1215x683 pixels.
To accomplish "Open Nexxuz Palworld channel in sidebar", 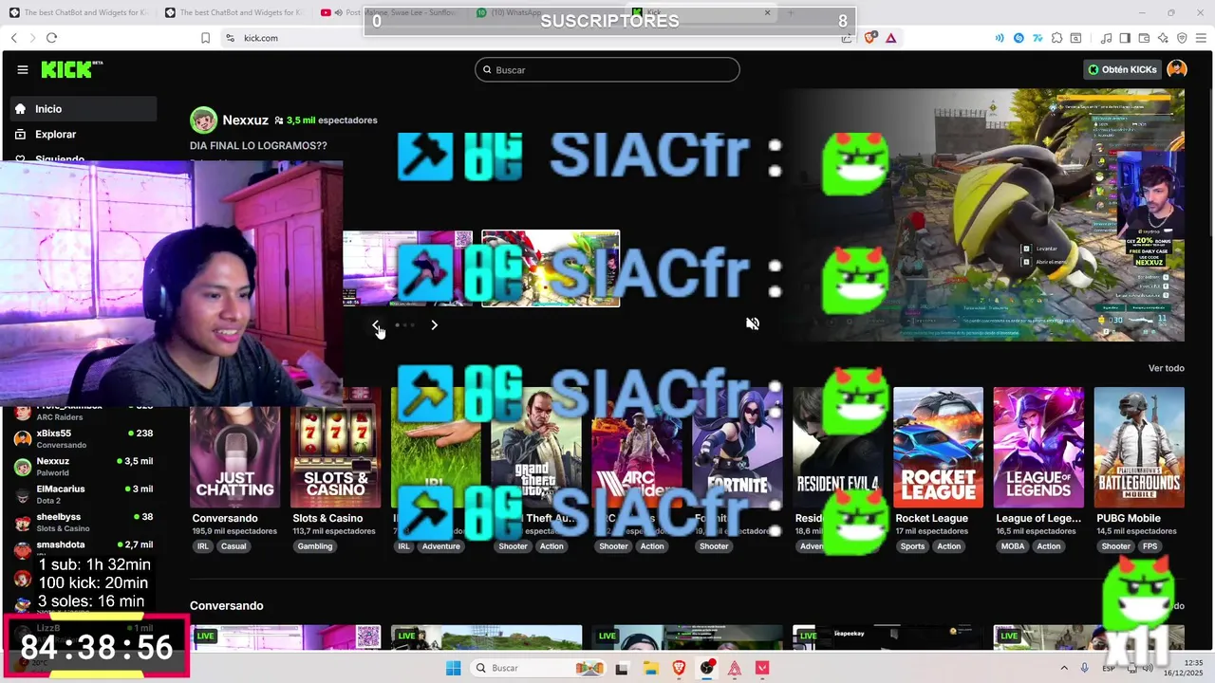I will point(84,467).
